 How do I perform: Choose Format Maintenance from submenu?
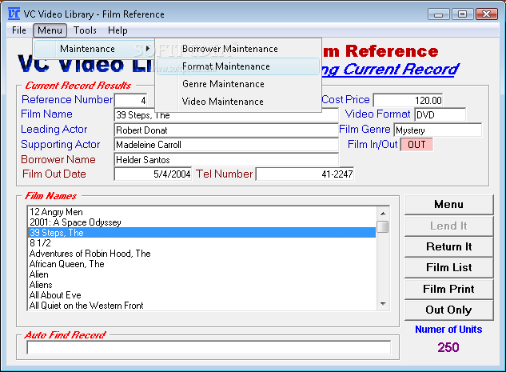(238, 66)
